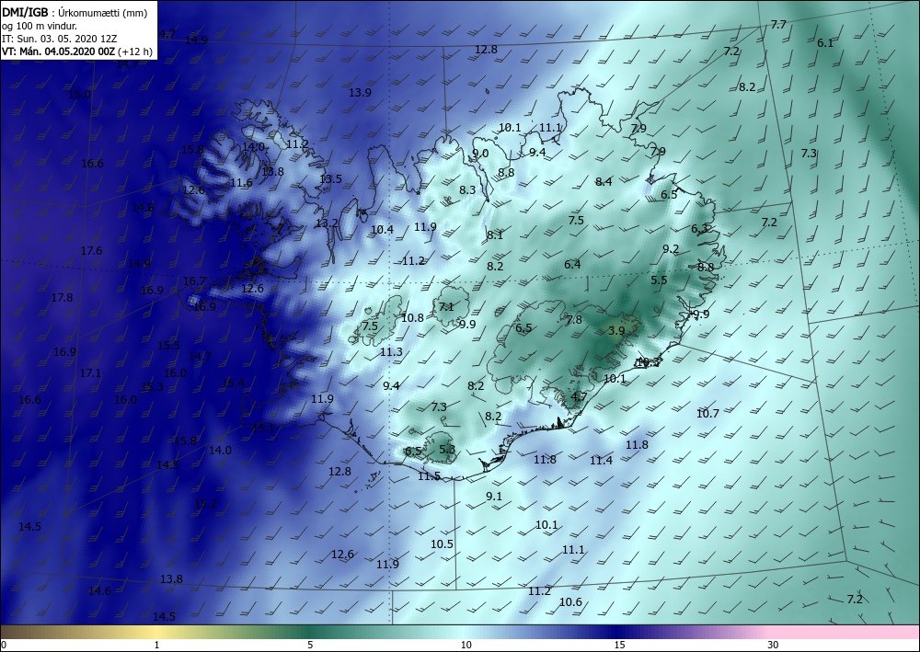Click the 17.8 value on the map
Viewport: 920px width, 652px height.
pyautogui.click(x=62, y=298)
